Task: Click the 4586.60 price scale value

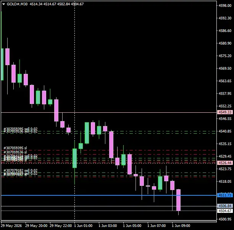Action: (225, 31)
